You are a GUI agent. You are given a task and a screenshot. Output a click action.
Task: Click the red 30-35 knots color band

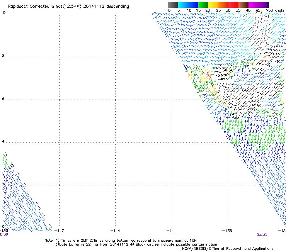(x=233, y=5)
